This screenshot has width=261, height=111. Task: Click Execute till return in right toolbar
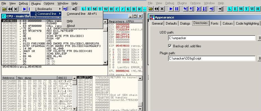[x=211, y=9]
